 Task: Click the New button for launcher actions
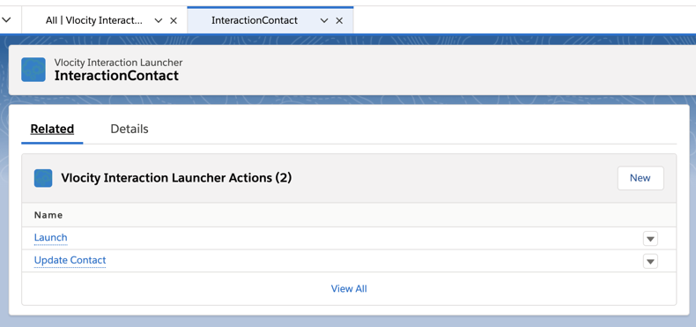pos(640,178)
